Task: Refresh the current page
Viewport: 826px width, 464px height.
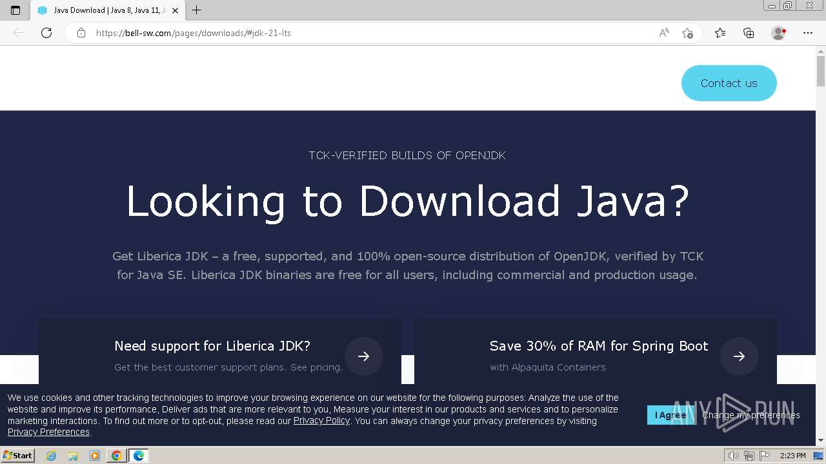Action: point(46,33)
